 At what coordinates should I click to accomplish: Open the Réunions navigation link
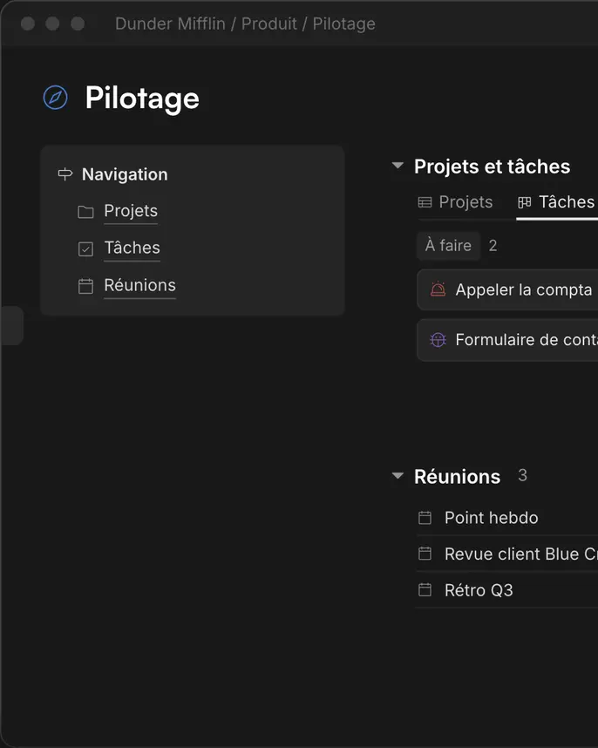[x=139, y=285]
